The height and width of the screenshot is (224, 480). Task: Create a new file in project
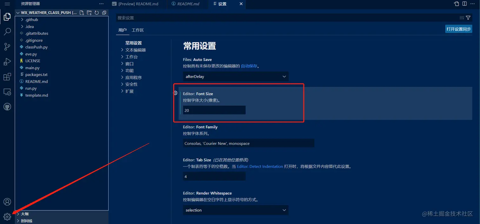[82, 13]
